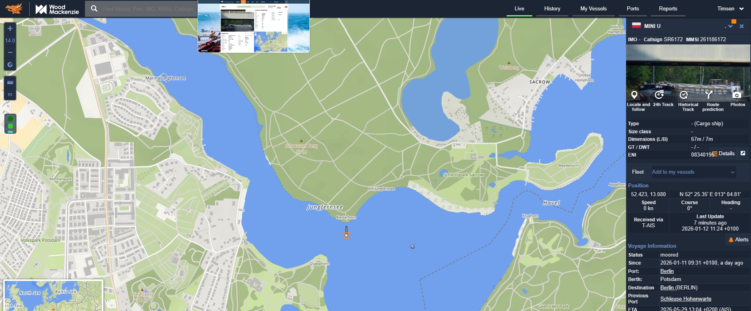This screenshot has height=311, width=751.
Task: Open the Ports tab
Action: tap(633, 9)
